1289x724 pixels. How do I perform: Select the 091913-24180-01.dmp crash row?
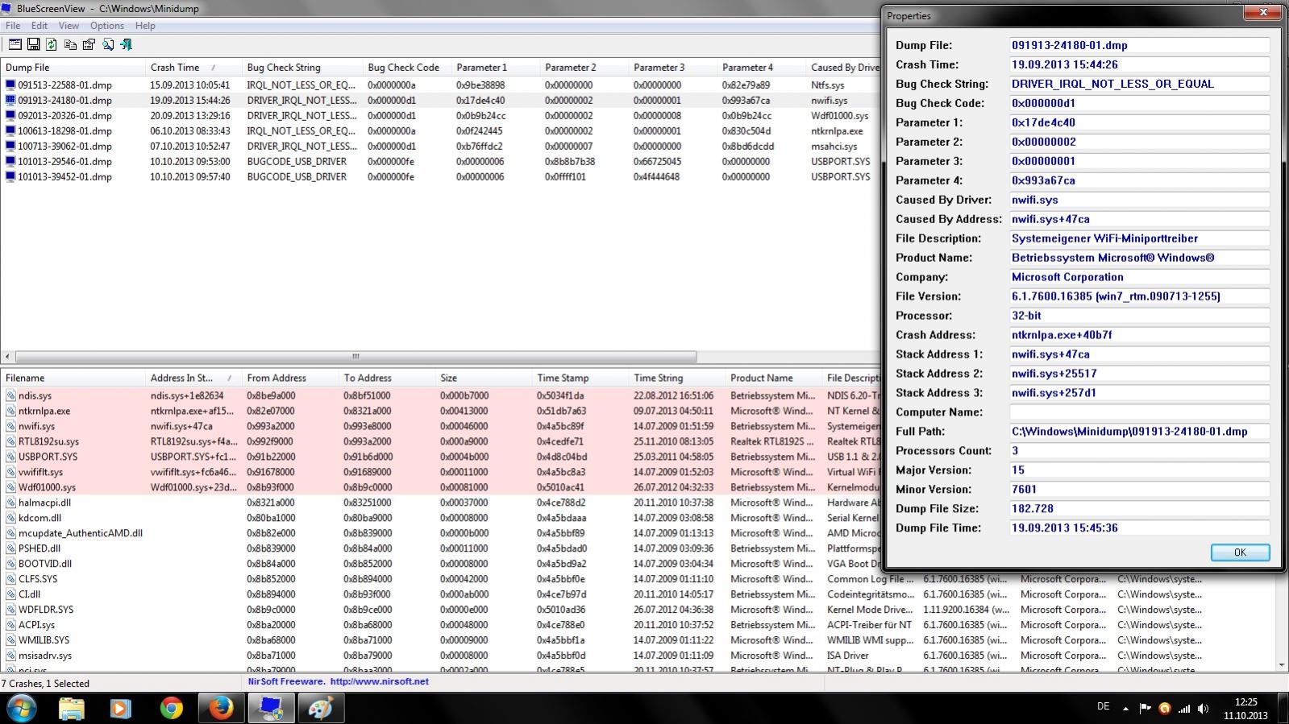(x=439, y=100)
